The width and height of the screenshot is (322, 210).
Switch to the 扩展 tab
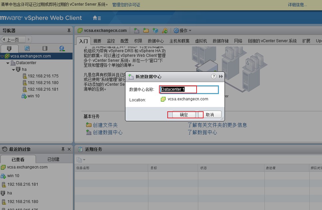[306, 41]
